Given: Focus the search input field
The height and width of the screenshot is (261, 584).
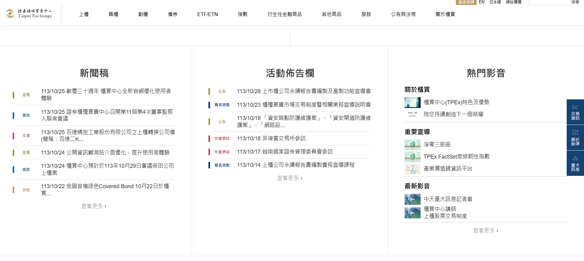Looking at the screenshot, I should 549,2.
